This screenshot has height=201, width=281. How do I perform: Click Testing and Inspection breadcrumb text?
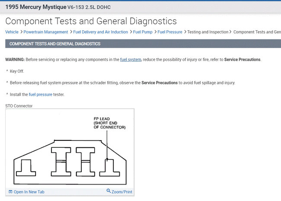(x=208, y=32)
